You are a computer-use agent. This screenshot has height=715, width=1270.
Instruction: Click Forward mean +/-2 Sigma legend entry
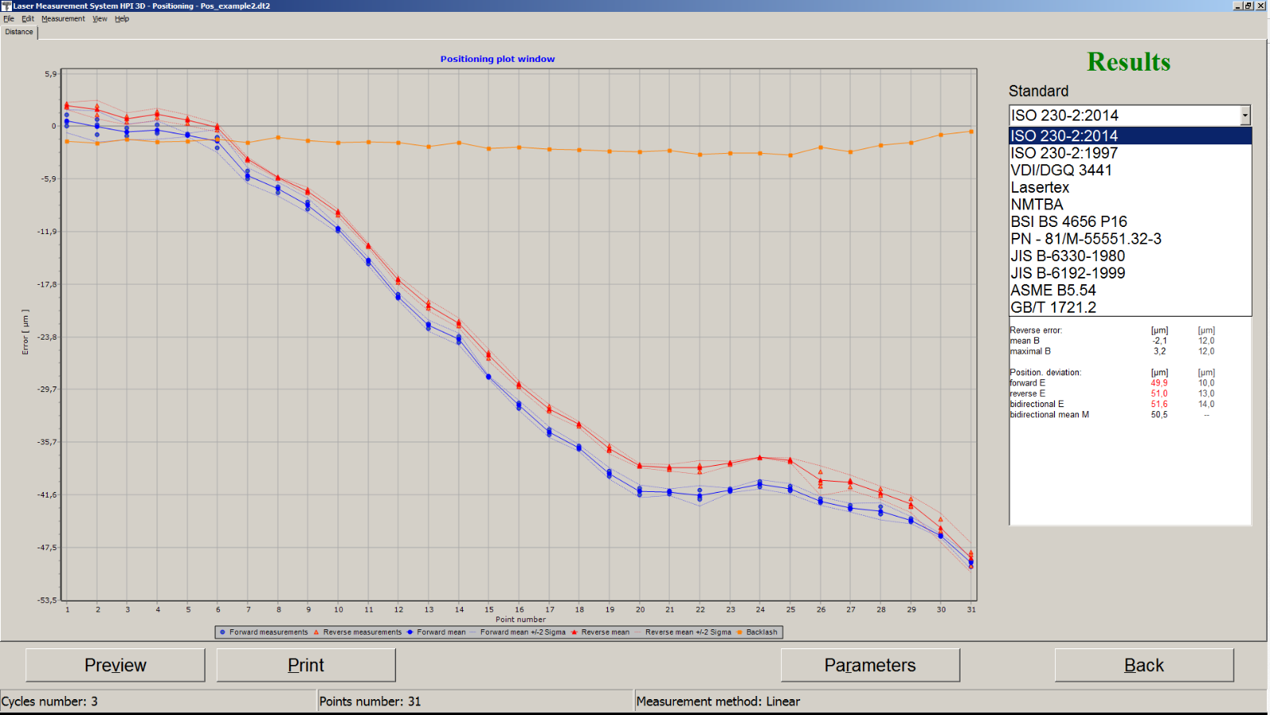[518, 632]
